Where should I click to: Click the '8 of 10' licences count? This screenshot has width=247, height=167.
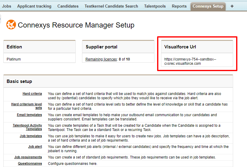coord(124,59)
